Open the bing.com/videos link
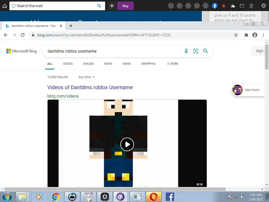 coord(63,96)
